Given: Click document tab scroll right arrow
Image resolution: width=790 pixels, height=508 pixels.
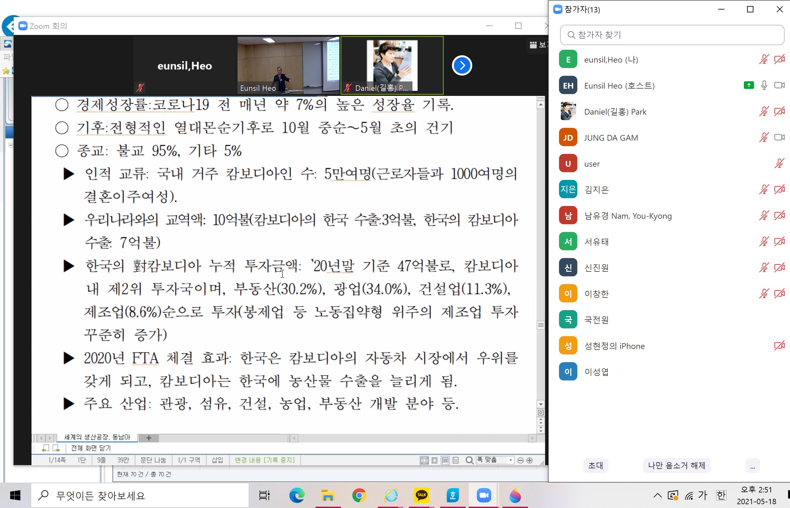Looking at the screenshot, I should click(50, 438).
